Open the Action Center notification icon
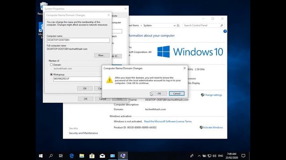 click(x=243, y=156)
